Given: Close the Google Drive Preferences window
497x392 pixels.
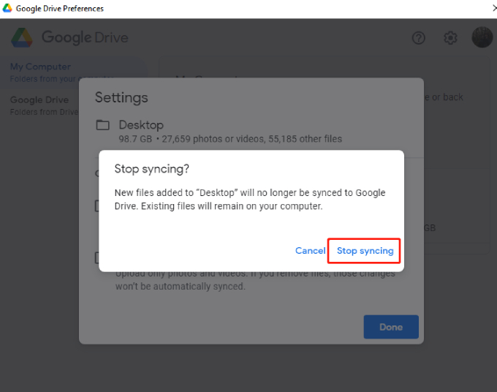Looking at the screenshot, I should tap(494, 8).
